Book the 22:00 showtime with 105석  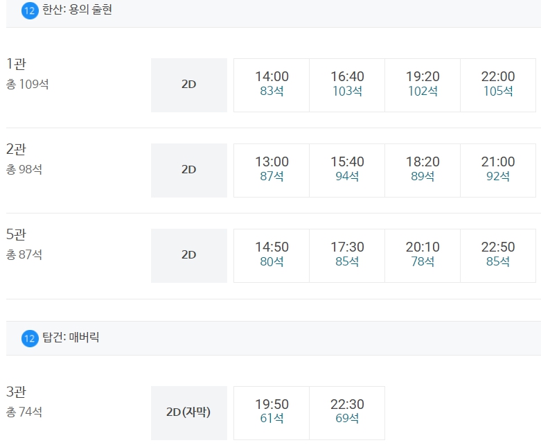pos(498,85)
